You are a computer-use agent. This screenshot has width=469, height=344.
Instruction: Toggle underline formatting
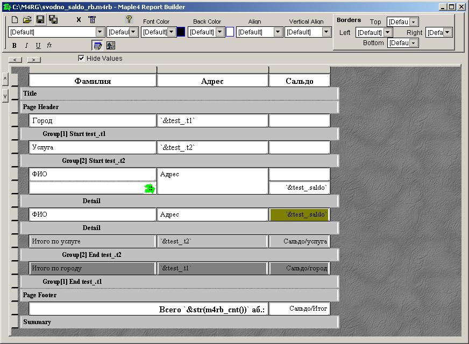[x=38, y=46]
